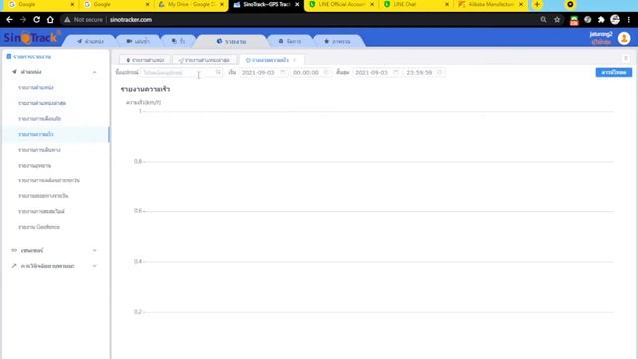Open the eighth report item in sidebar
This screenshot has width=638, height=359.
pos(43,196)
